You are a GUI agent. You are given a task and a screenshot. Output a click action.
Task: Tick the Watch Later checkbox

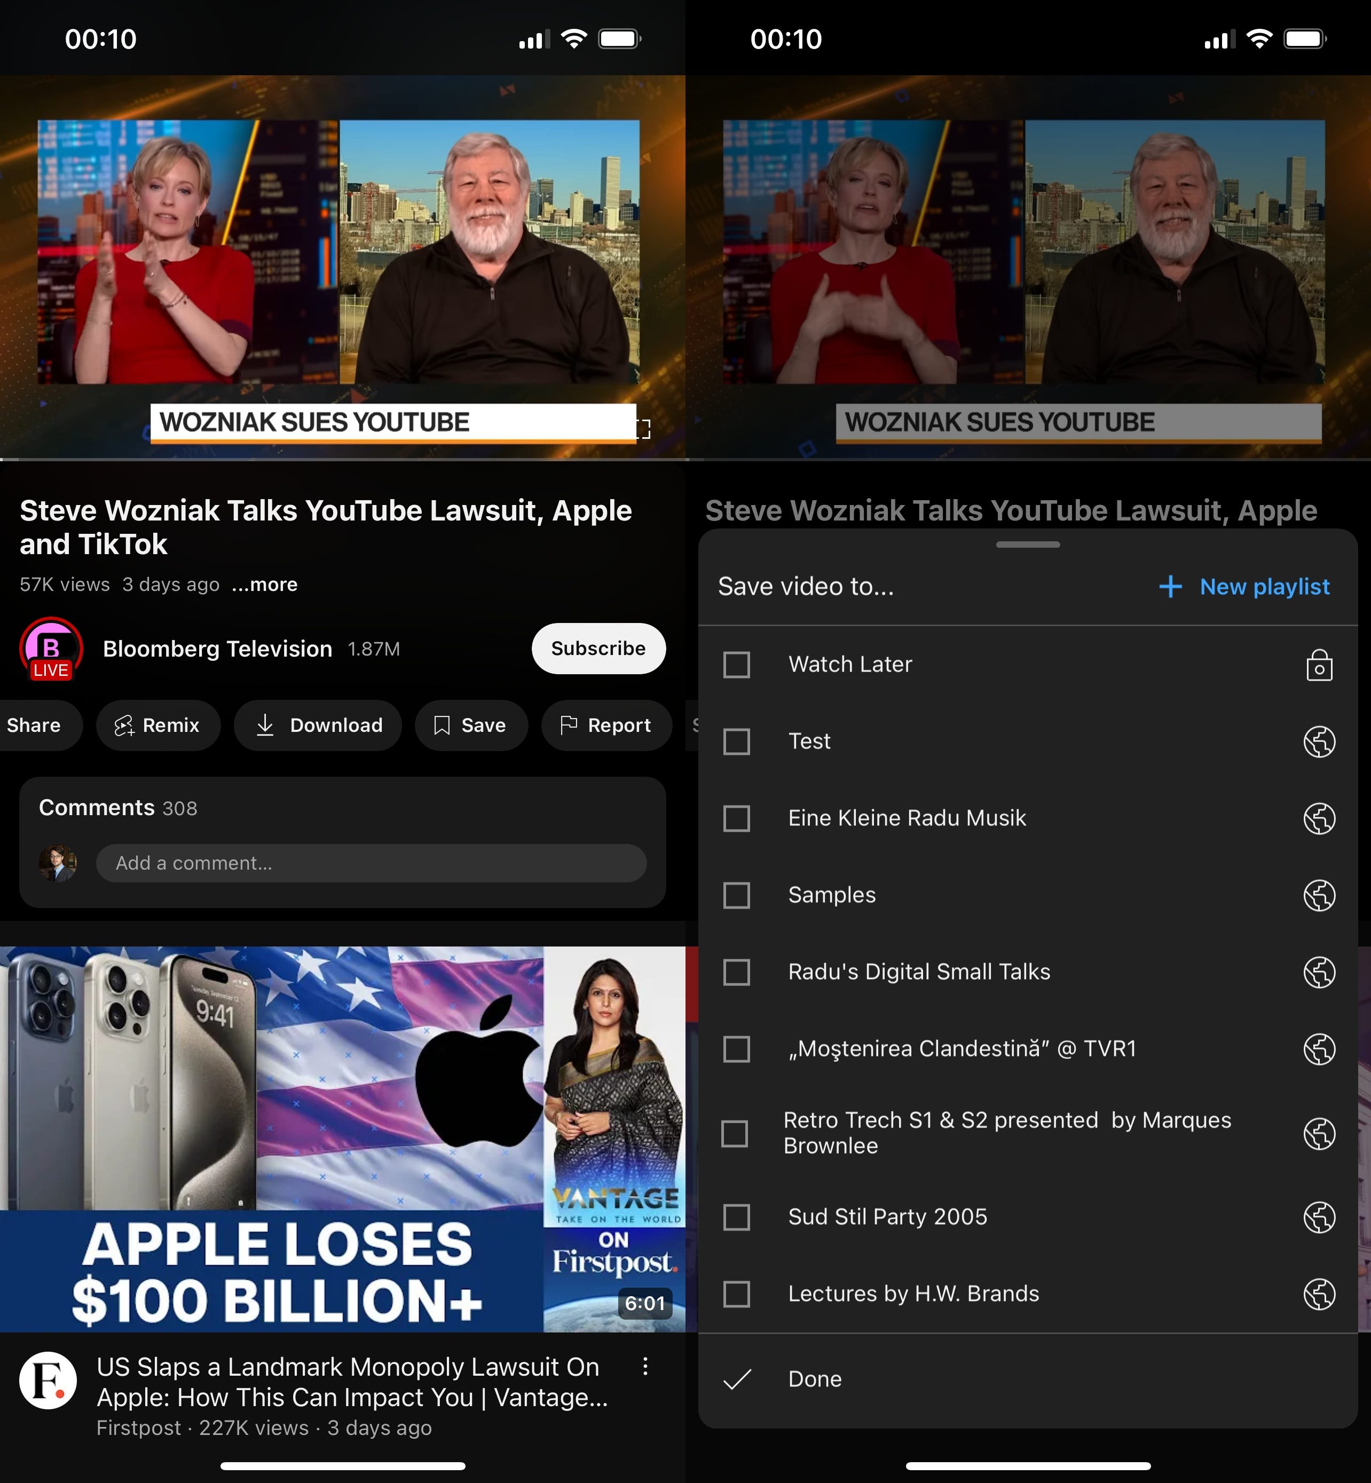736,665
